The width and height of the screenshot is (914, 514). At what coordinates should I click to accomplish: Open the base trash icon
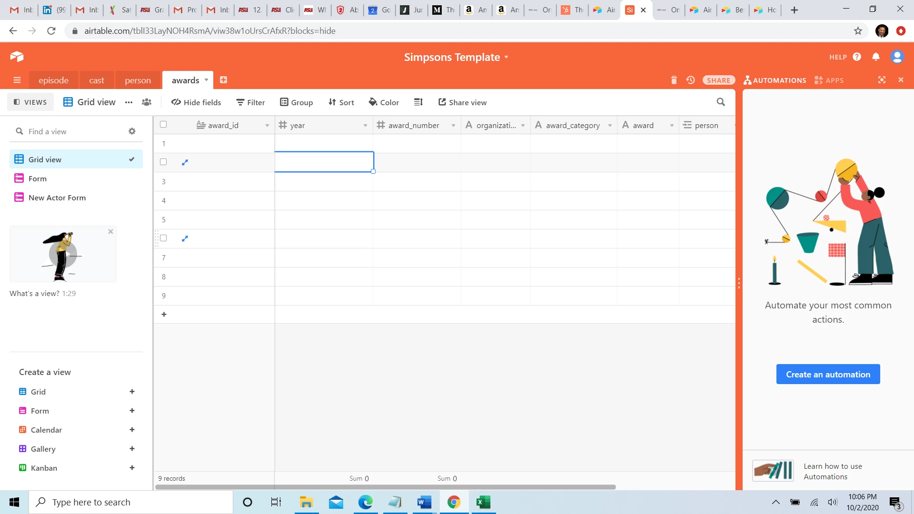(x=674, y=80)
